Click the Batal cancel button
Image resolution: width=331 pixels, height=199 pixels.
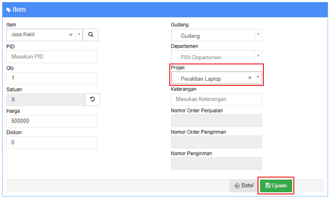(244, 186)
